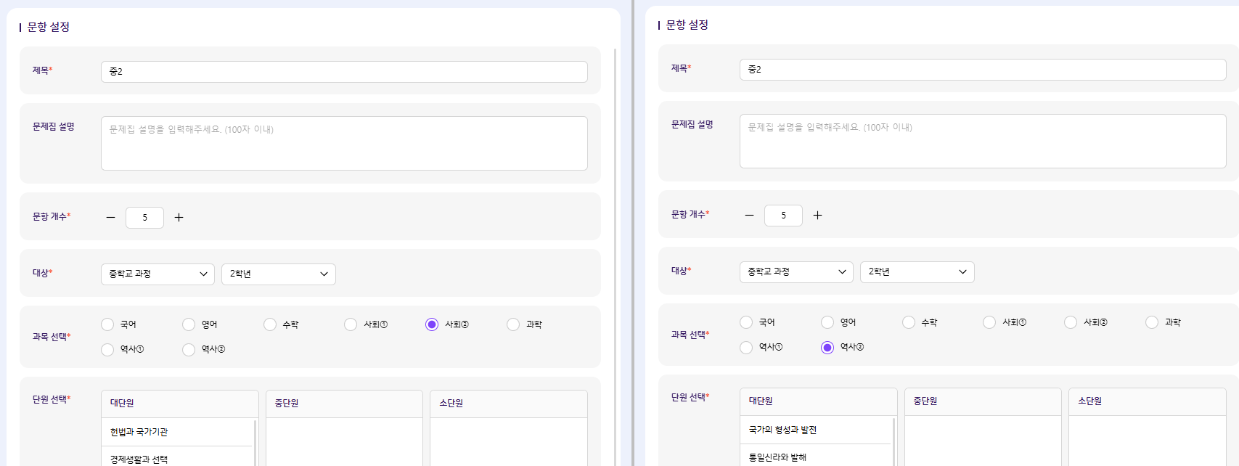This screenshot has width=1239, height=466.
Task: Pick the 수학 radio button in the left panel
Action: coord(270,324)
